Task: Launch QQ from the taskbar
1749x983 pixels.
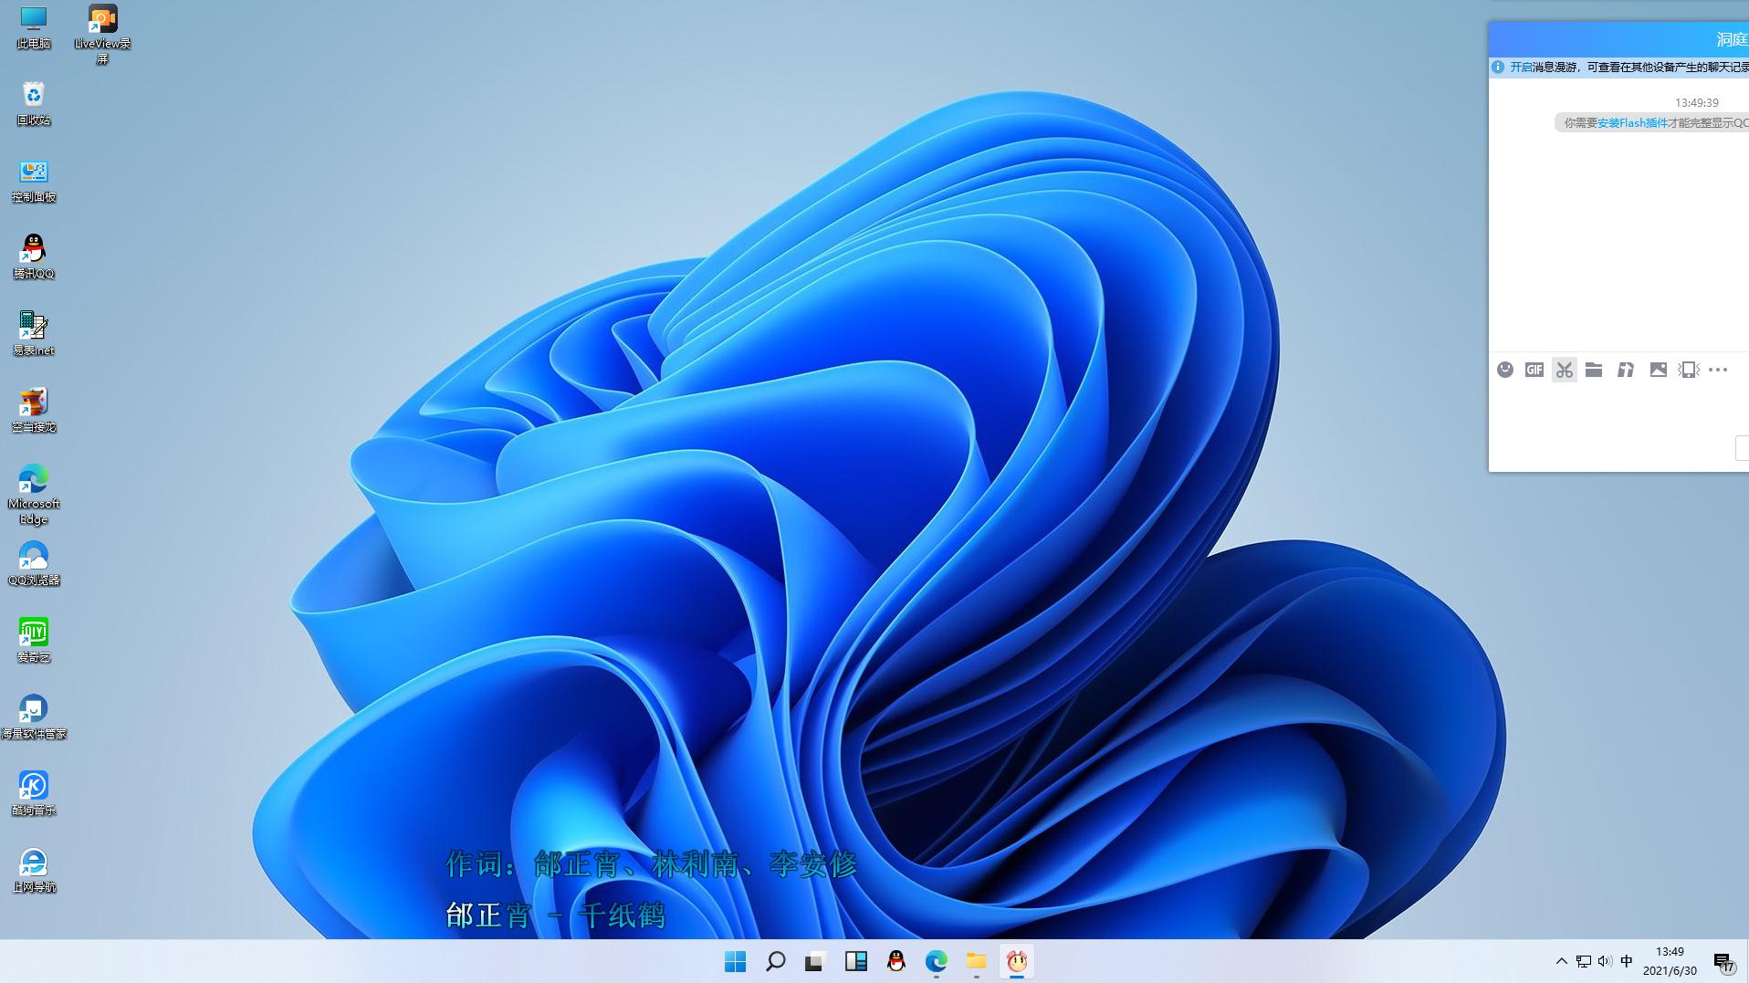Action: coord(895,961)
